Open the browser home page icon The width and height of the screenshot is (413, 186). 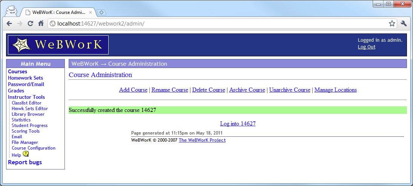41,24
